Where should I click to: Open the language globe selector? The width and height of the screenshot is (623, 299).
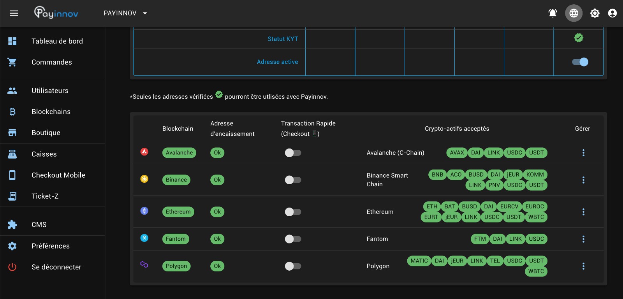(574, 13)
